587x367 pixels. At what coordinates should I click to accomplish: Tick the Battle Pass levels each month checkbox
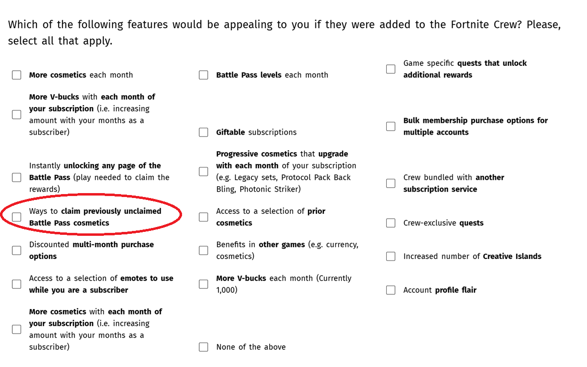tap(203, 75)
